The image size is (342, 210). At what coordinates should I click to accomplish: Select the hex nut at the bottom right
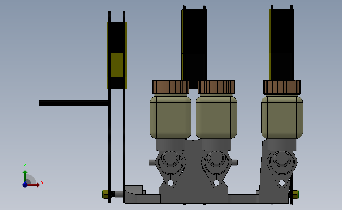click(295, 194)
